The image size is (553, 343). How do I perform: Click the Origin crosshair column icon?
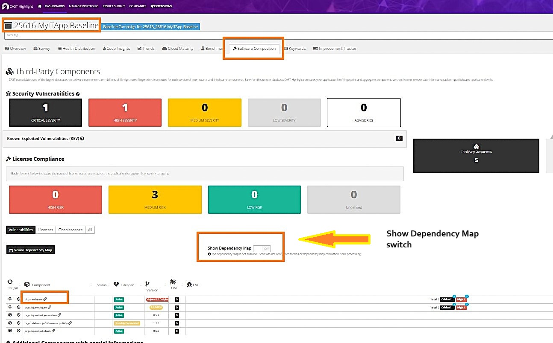(10, 282)
